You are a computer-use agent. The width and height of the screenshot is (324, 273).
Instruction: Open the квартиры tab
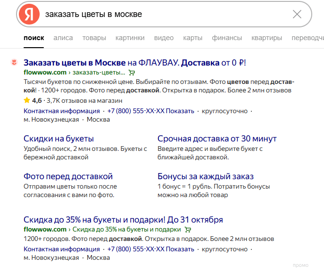pos(266,38)
